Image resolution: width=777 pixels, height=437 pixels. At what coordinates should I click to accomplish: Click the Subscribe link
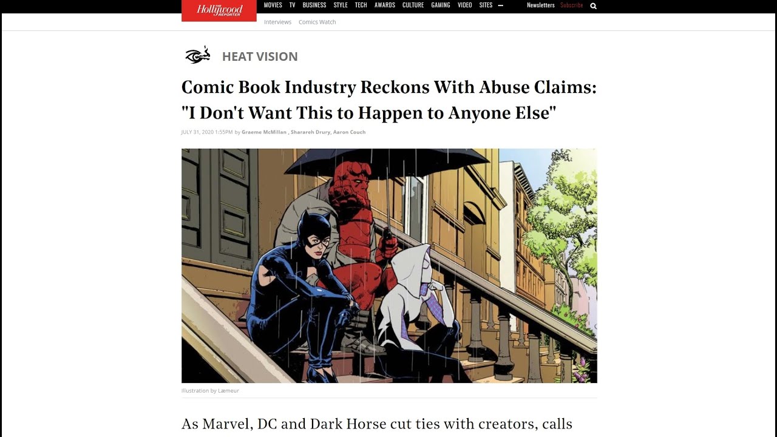(x=572, y=5)
